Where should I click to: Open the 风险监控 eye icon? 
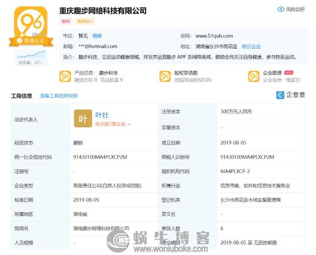281,9
